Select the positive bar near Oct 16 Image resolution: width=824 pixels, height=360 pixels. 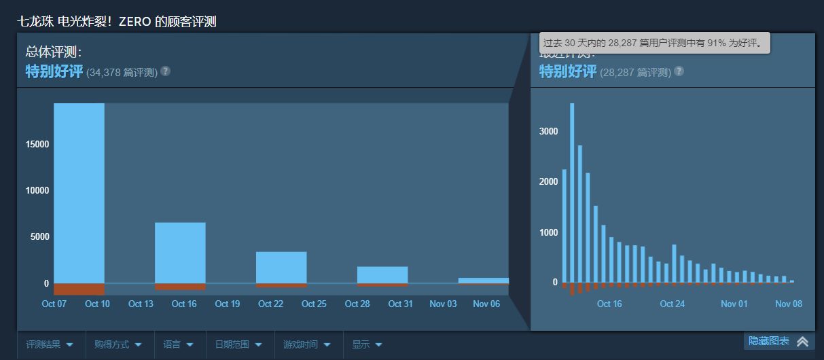click(x=180, y=253)
